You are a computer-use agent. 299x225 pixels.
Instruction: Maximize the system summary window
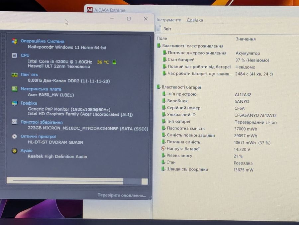pyautogui.click(x=129, y=19)
